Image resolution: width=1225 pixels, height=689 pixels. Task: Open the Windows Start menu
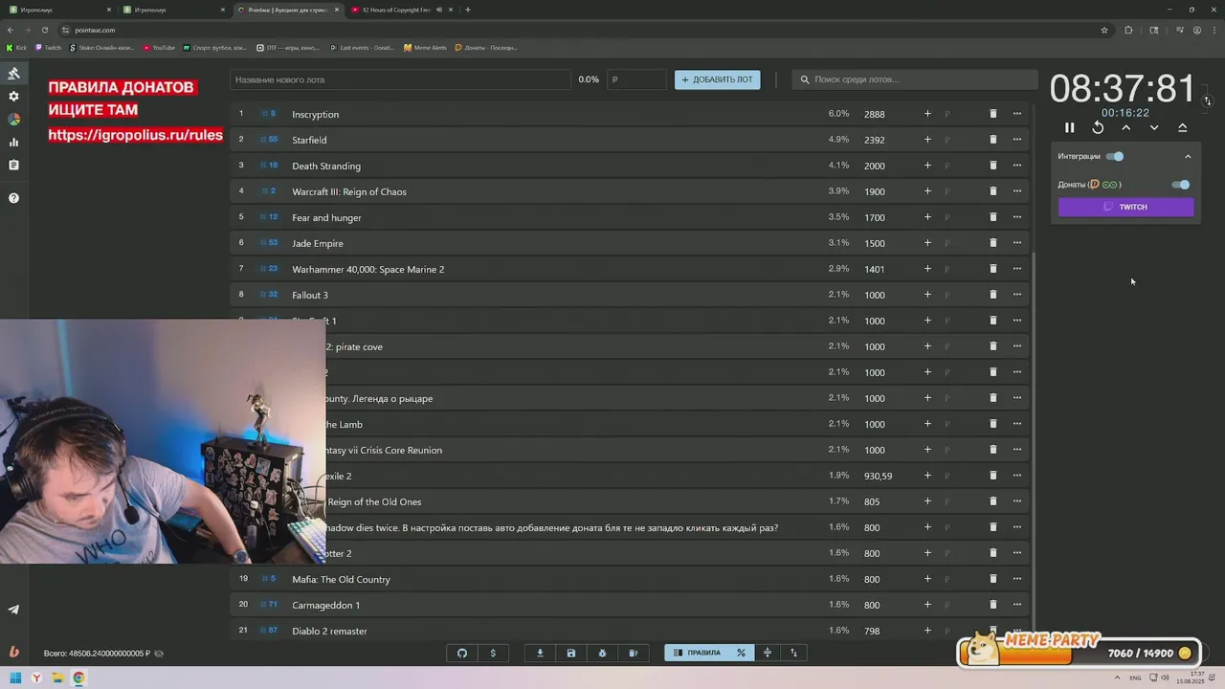click(15, 678)
